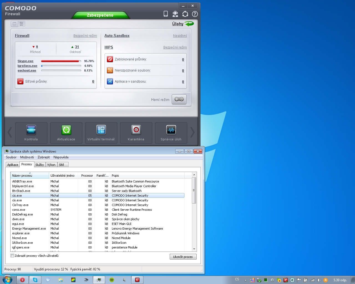
Task: Click the blocked intrusions red icon
Action: click(110, 59)
